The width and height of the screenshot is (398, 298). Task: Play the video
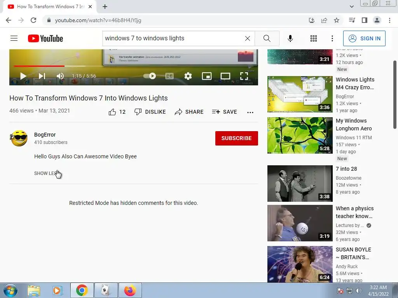coord(23,76)
